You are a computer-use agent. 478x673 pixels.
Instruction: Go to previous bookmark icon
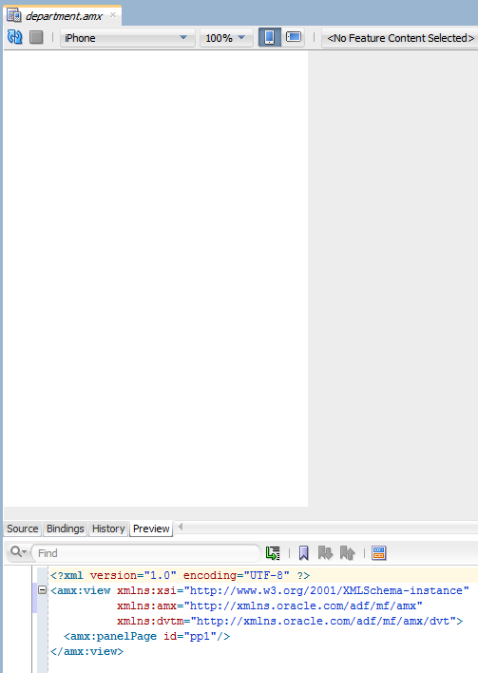click(x=347, y=553)
